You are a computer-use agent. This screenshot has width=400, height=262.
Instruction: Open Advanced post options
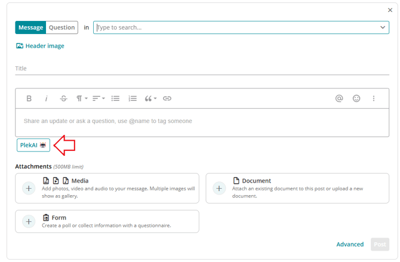[x=350, y=245]
